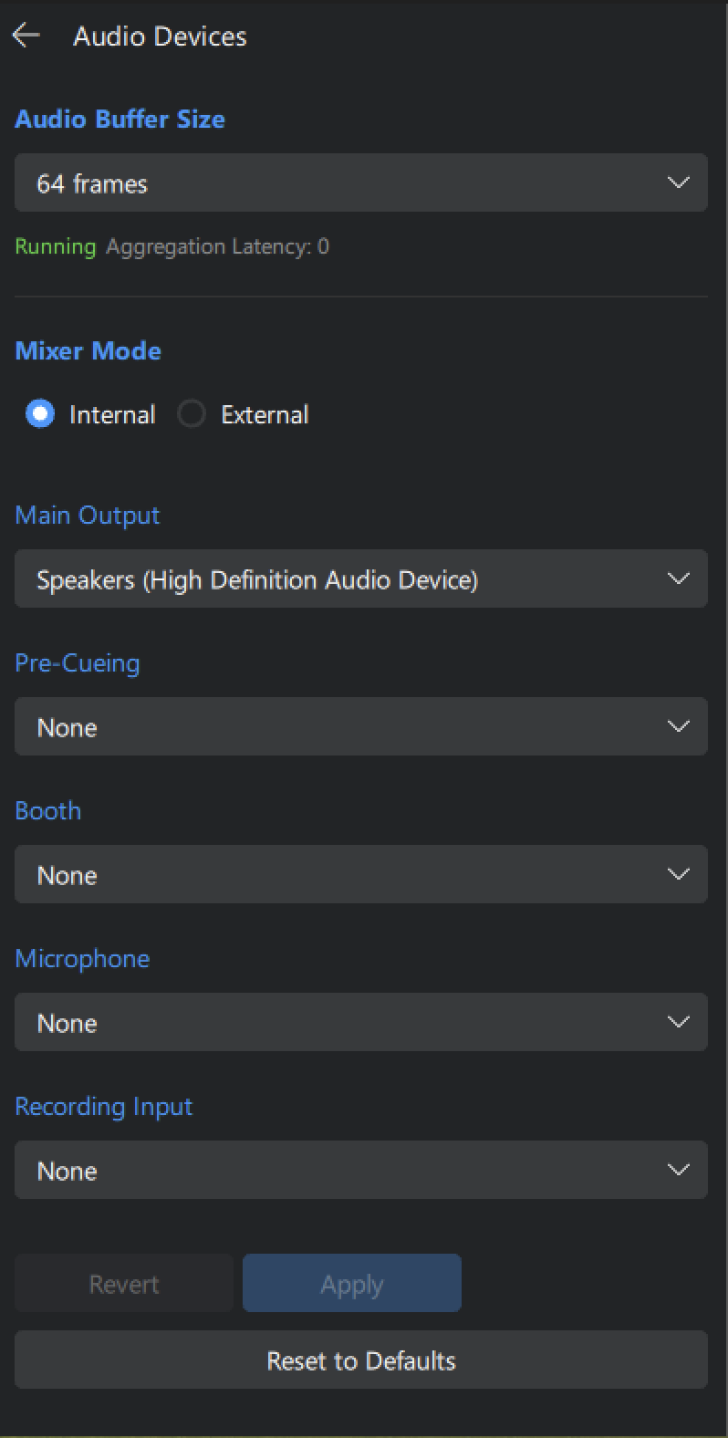
Task: Click Apply to save audio settings
Action: pos(351,1283)
